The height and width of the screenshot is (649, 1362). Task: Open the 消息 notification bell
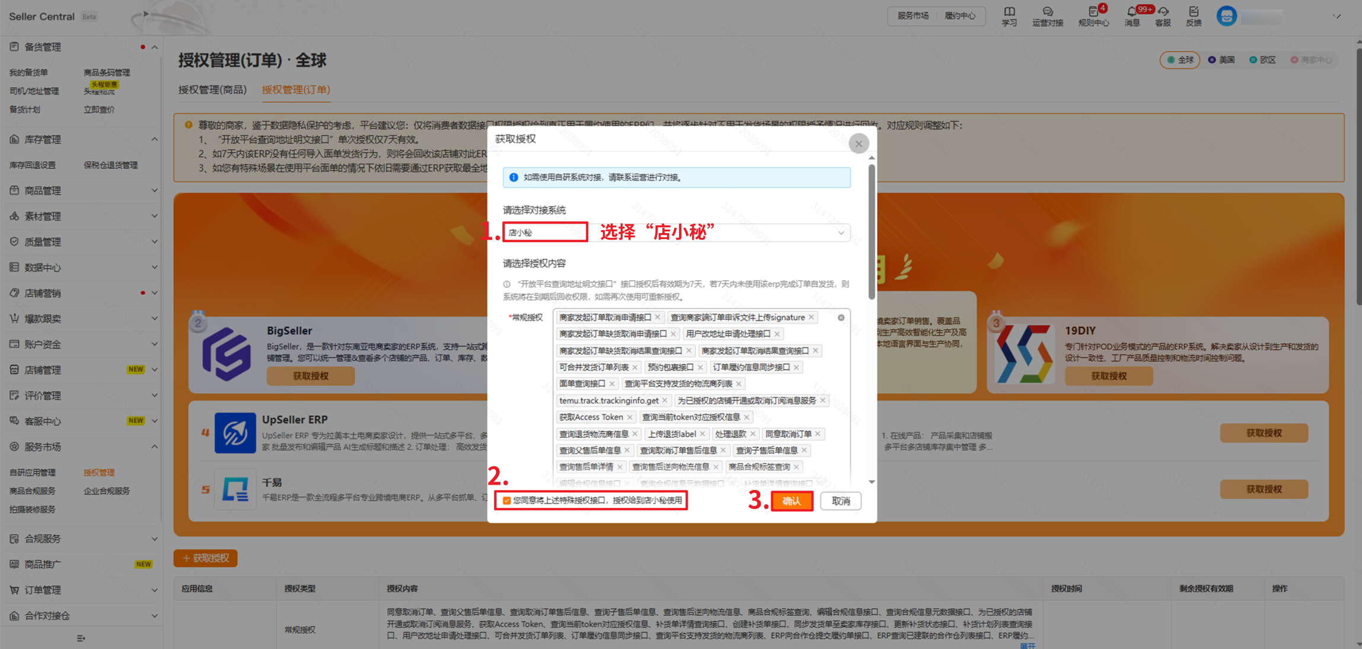(x=1132, y=12)
